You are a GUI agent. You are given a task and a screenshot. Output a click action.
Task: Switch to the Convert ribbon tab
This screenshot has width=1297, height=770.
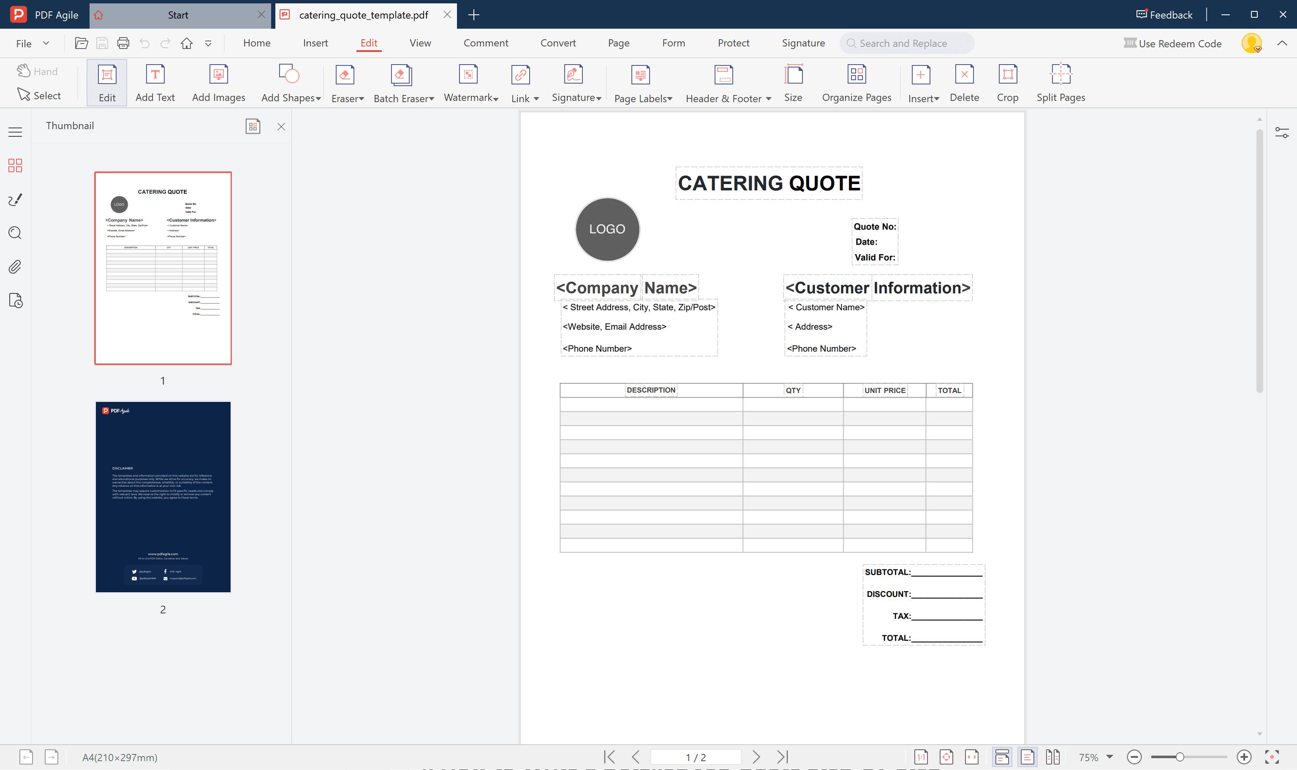coord(558,43)
